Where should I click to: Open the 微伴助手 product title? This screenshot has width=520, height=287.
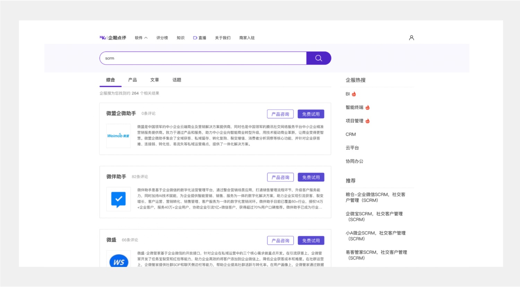click(x=116, y=177)
